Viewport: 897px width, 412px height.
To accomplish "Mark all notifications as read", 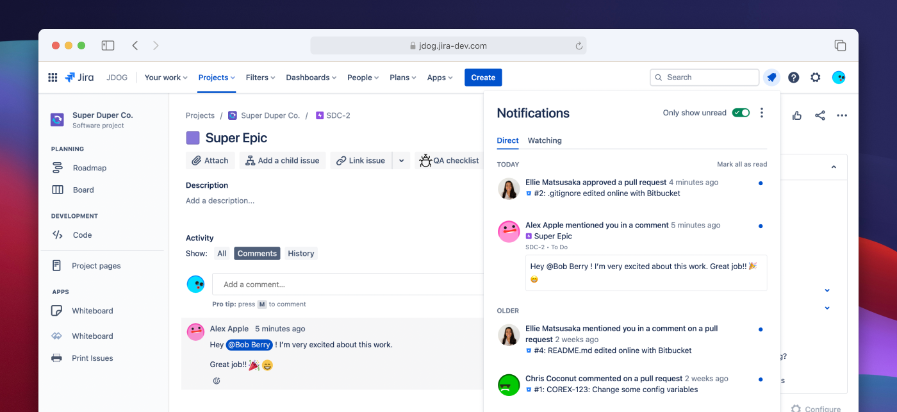I will point(742,163).
